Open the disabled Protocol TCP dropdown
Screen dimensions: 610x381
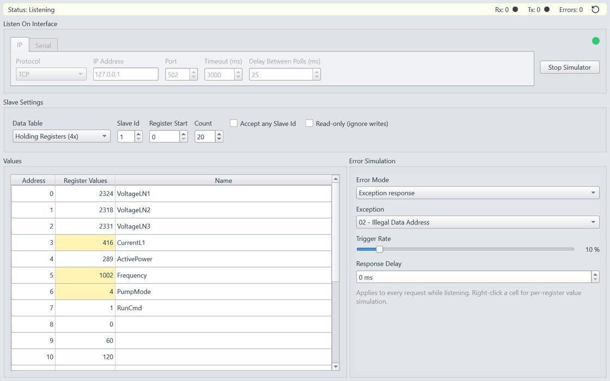[x=51, y=74]
